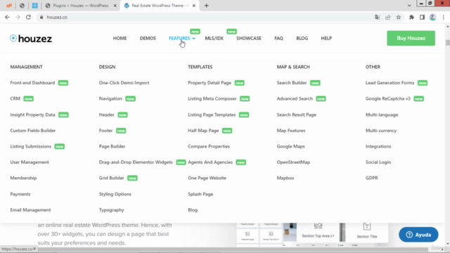Open Listing Submissions link
This screenshot has height=253, width=450.
point(31,146)
